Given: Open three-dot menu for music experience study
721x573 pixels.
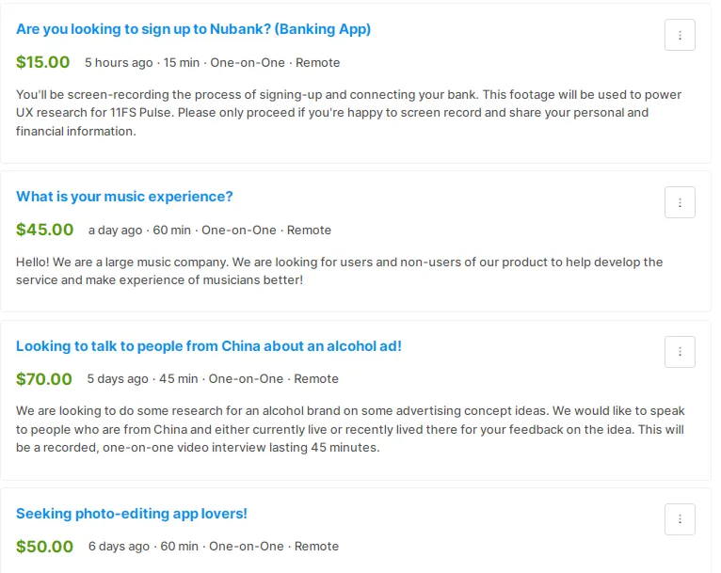Looking at the screenshot, I should click(680, 202).
